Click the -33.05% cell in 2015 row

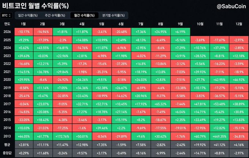[24, 120]
